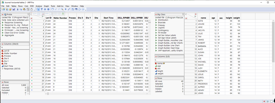This screenshot has height=103, width=275.
Task: Click the Save floppy disk icon
Action: (x=13, y=9)
